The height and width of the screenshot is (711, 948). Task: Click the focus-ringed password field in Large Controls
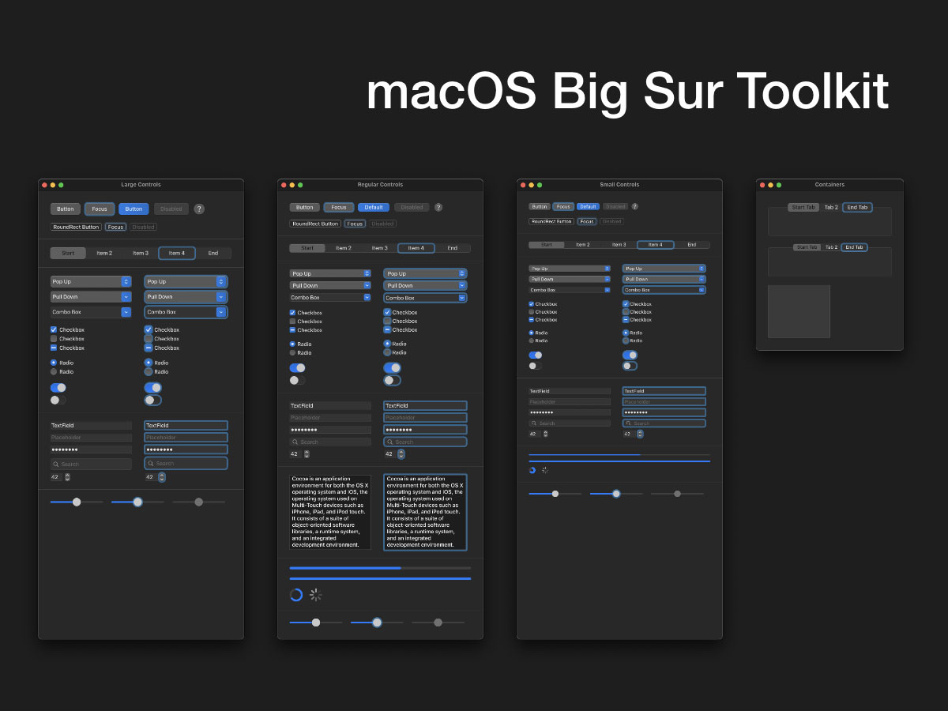[x=186, y=449]
